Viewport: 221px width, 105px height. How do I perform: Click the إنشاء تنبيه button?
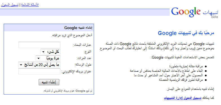coord(49,82)
